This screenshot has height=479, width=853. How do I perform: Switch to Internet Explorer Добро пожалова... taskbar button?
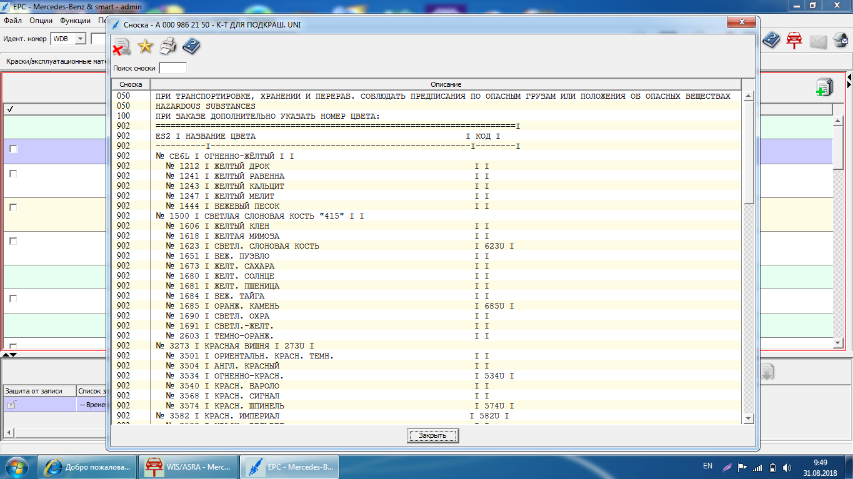pyautogui.click(x=87, y=467)
